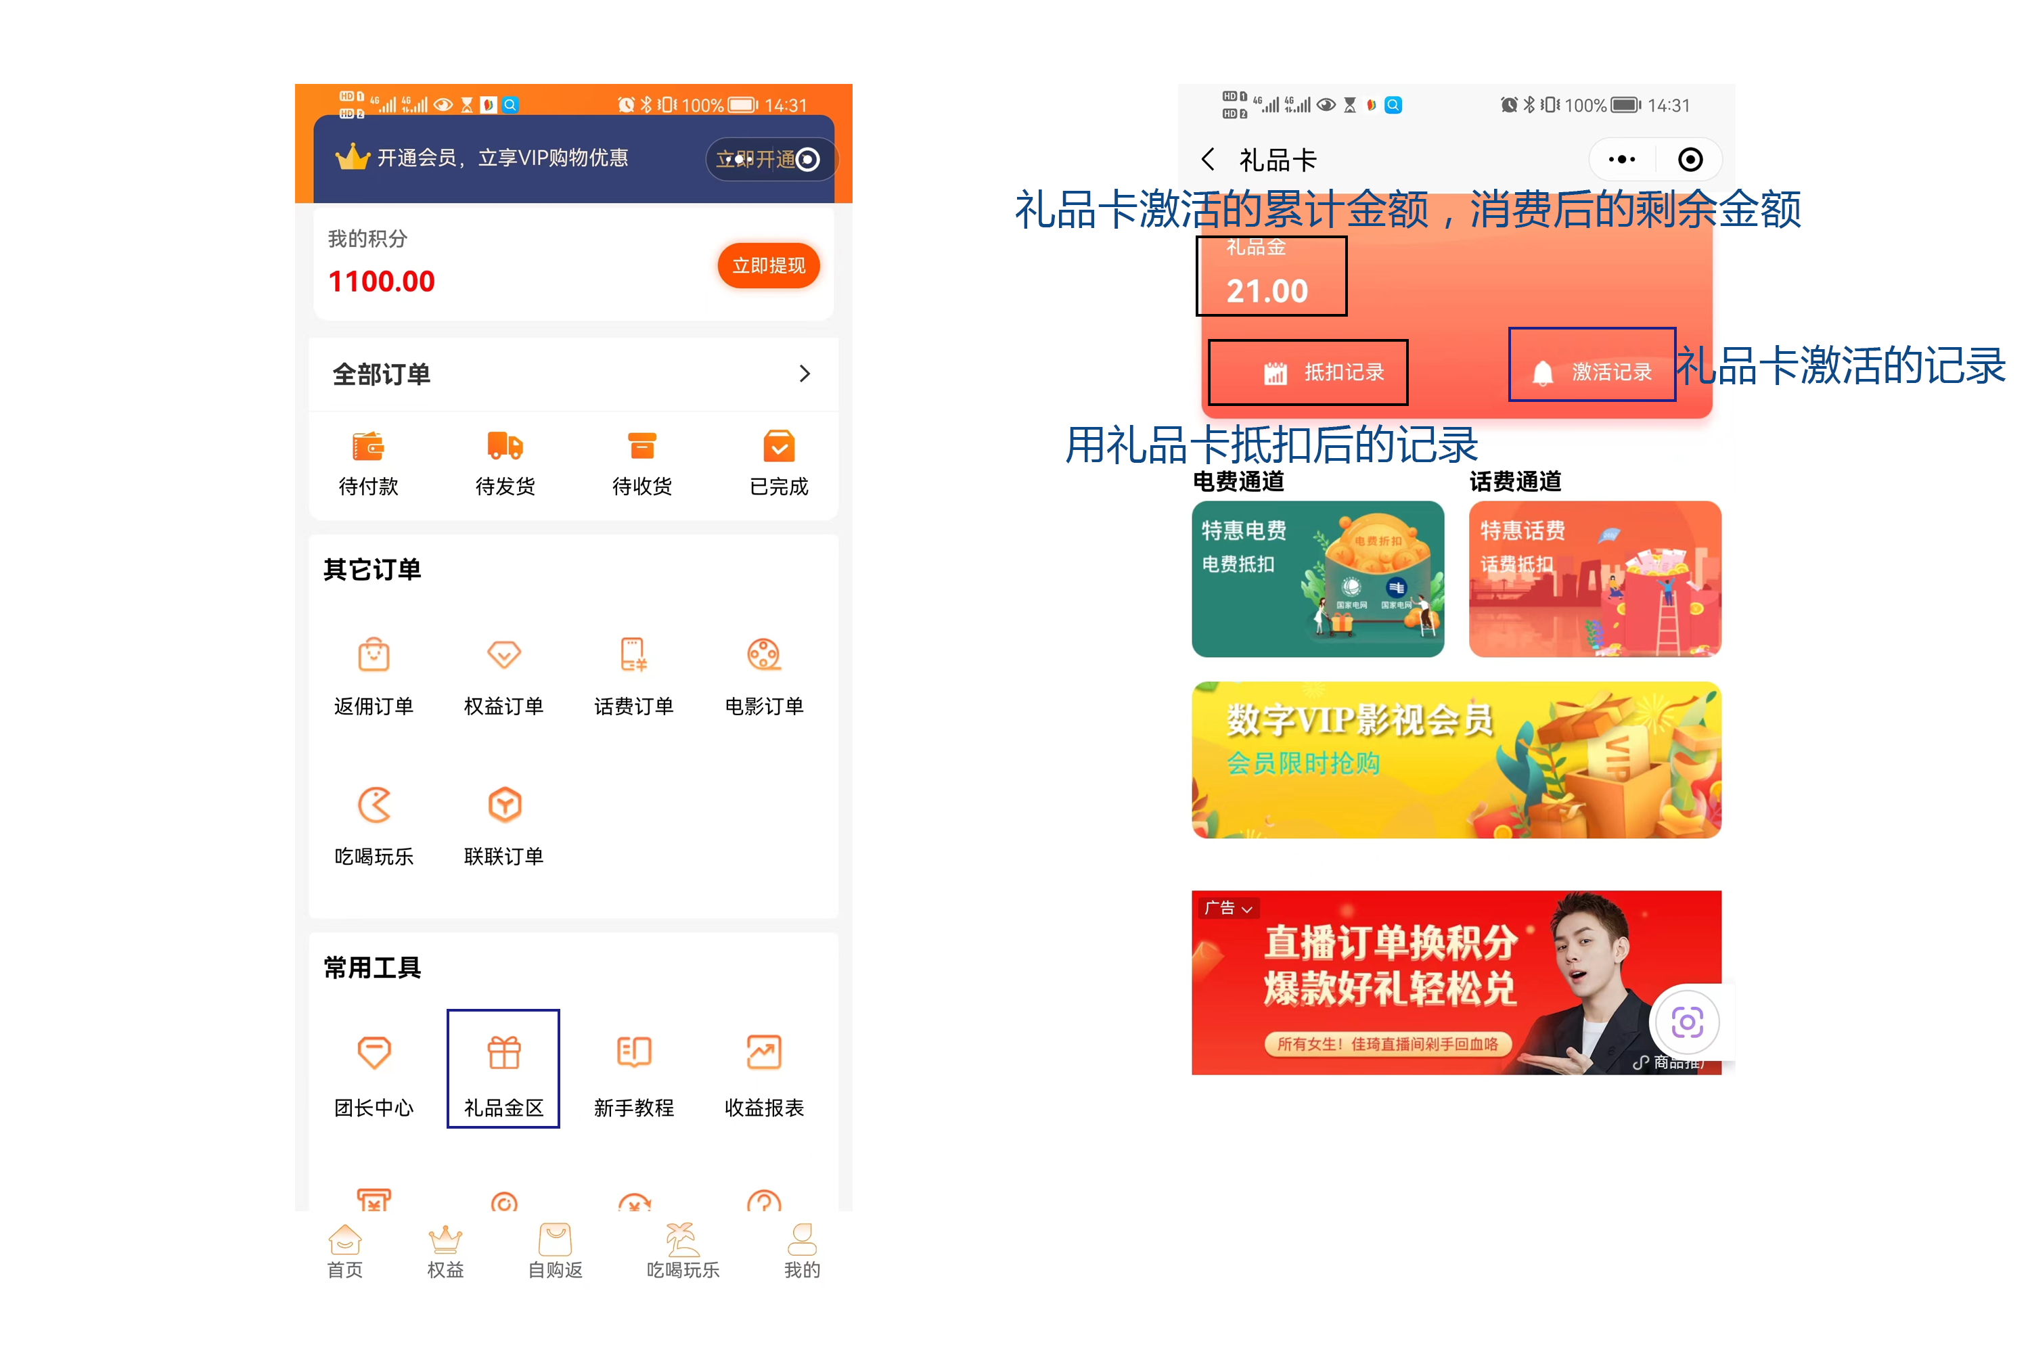Screen dimensions: 2030x1356
Task: Open 话费订单 phone icon
Action: click(634, 654)
